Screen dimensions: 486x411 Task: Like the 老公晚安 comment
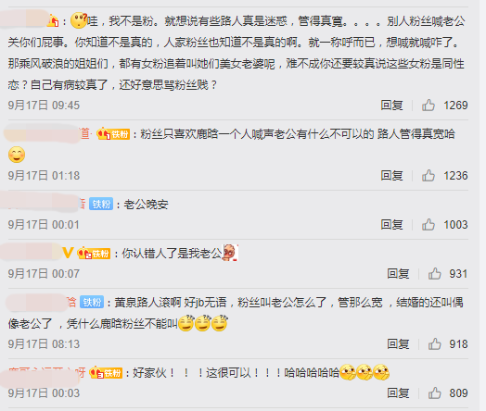pos(428,225)
